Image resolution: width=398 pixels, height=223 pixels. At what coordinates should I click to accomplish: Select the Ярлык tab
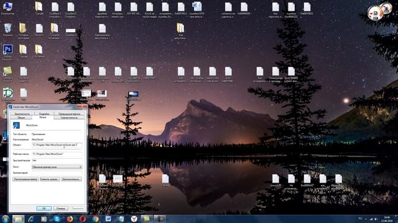point(43,117)
